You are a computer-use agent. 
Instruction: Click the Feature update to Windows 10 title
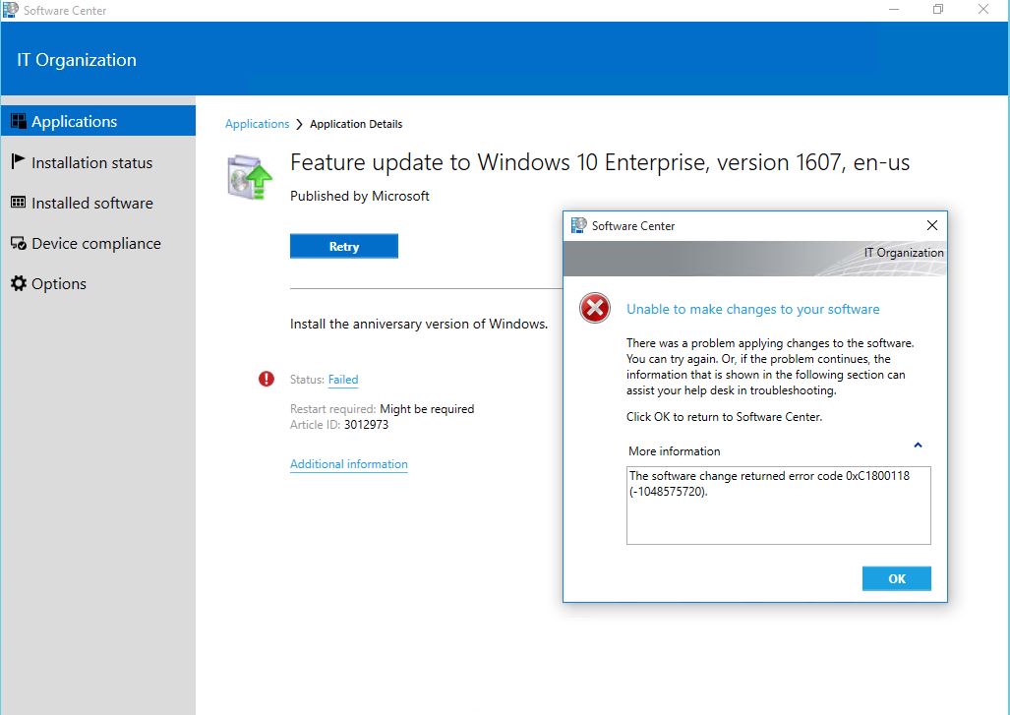[x=600, y=162]
